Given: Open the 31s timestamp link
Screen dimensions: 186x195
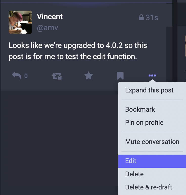Looking at the screenshot, I should point(152,17).
